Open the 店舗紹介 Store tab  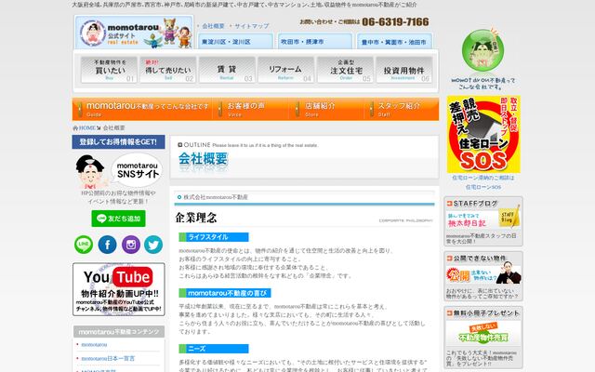(326, 109)
